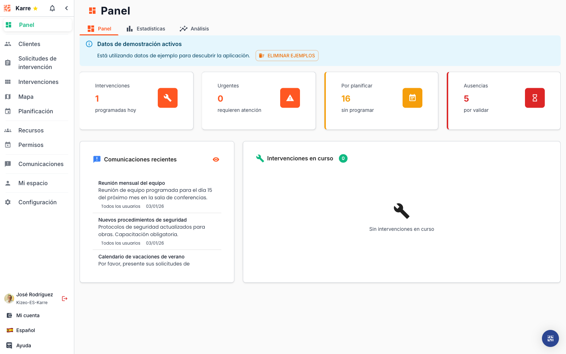
Task: Switch to the Estadísticas tab
Action: coord(146,29)
